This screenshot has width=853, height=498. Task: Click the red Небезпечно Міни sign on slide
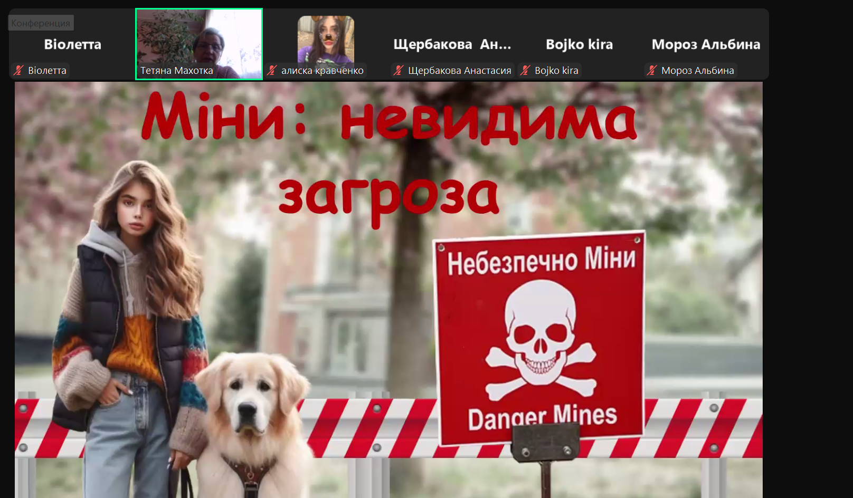(539, 338)
